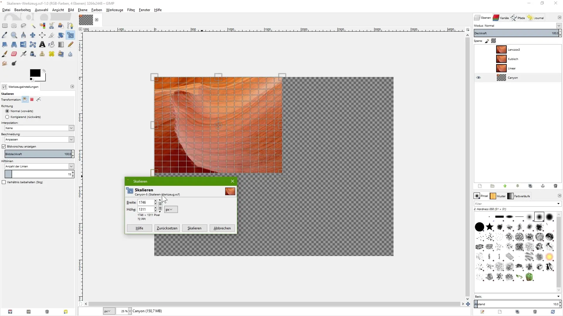Open the Beschneidung dropdown set to Anpassen
The width and height of the screenshot is (563, 316).
39,139
